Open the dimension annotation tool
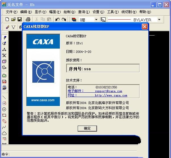171x158 pixels. [4, 49]
